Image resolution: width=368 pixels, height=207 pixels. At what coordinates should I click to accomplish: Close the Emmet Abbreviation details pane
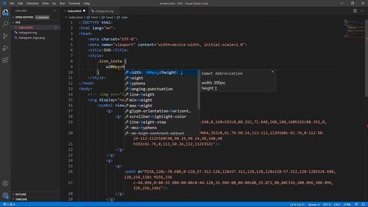tap(273, 71)
